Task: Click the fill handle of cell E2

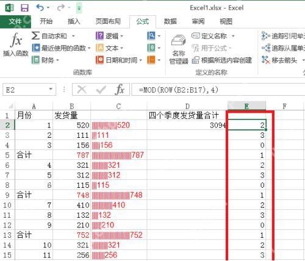Action: pyautogui.click(x=266, y=129)
